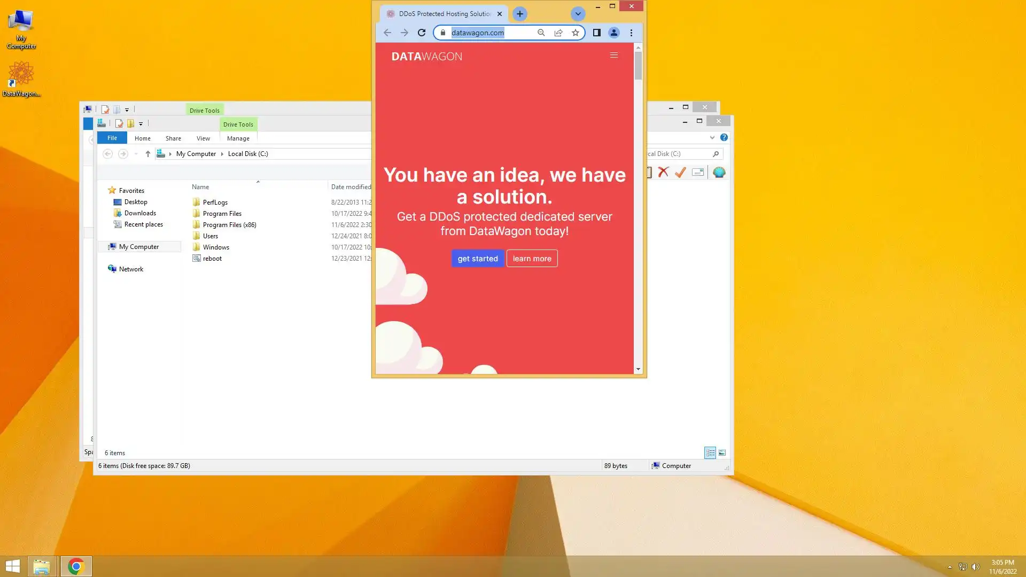Click the red X delete icon
This screenshot has width=1026, height=577.
[663, 172]
